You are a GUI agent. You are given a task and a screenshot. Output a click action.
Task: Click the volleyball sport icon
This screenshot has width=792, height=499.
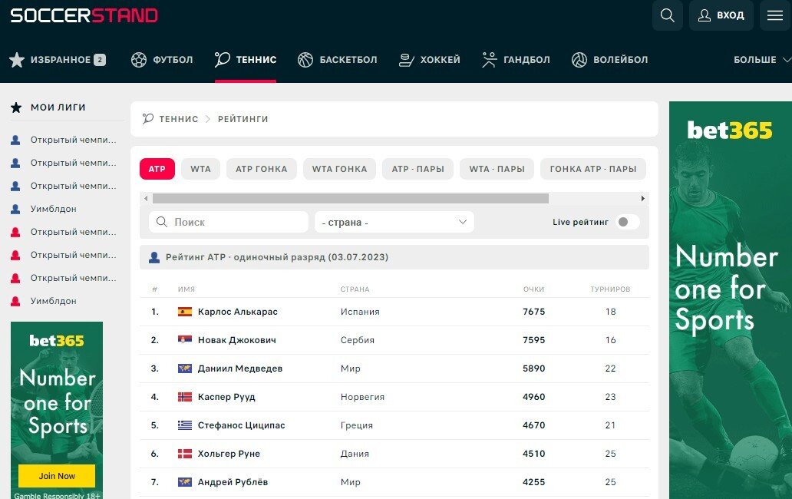(x=579, y=60)
